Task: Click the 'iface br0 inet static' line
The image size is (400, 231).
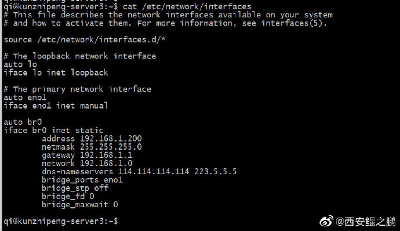Action: click(53, 131)
